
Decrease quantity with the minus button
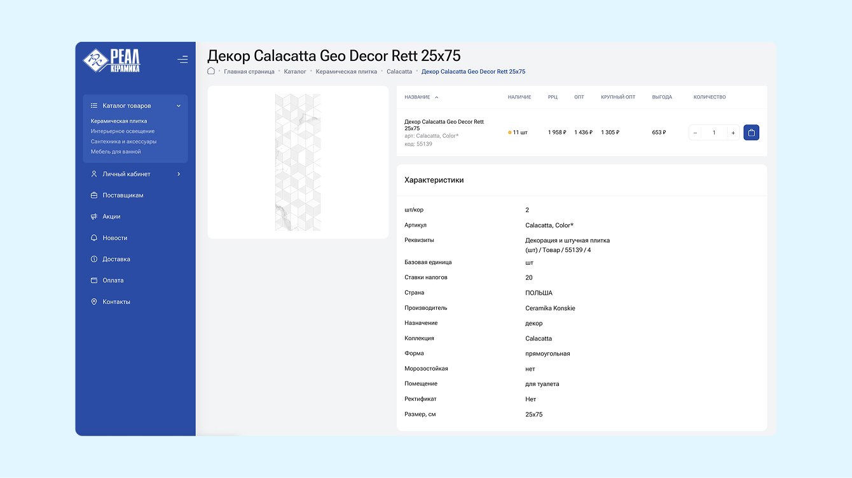coord(695,133)
